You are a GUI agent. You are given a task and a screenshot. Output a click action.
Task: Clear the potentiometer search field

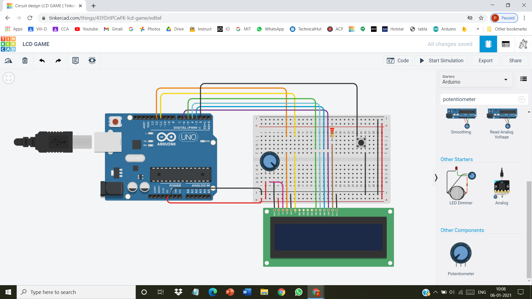[522, 99]
